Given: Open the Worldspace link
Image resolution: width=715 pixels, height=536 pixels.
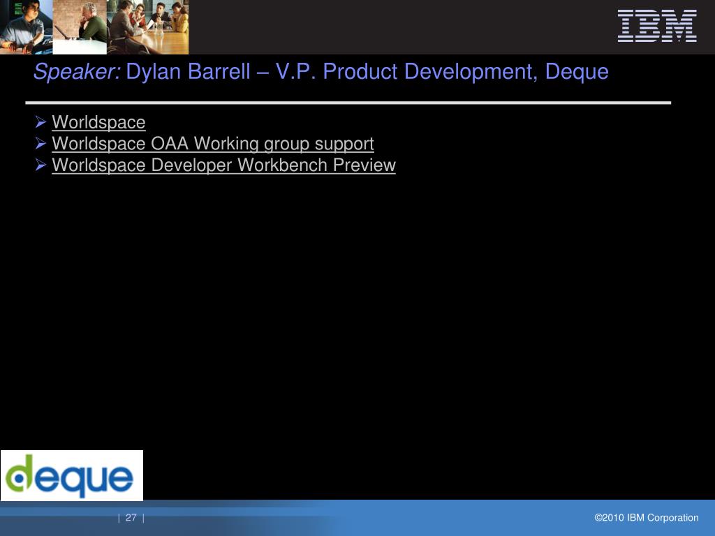Looking at the screenshot, I should [x=98, y=122].
